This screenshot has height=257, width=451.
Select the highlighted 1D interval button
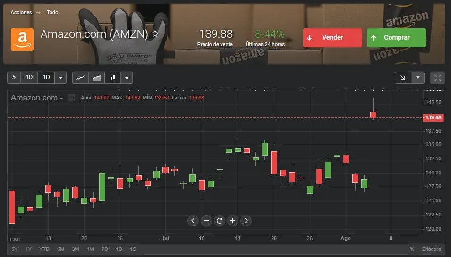[46, 77]
